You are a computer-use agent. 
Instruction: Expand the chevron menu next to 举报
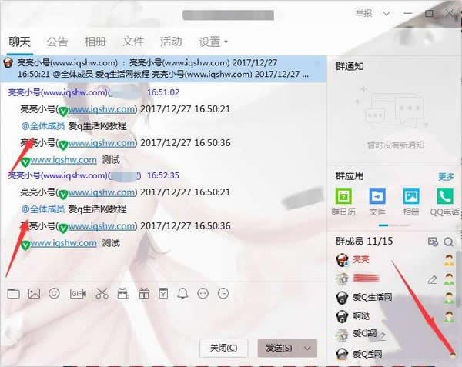click(387, 14)
